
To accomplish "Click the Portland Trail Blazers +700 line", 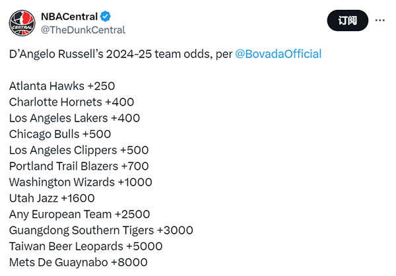I will [79, 166].
